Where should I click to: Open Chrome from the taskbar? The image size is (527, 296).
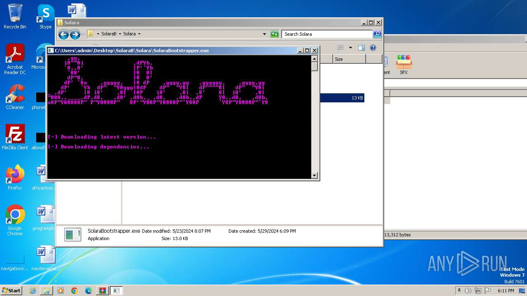(x=75, y=291)
